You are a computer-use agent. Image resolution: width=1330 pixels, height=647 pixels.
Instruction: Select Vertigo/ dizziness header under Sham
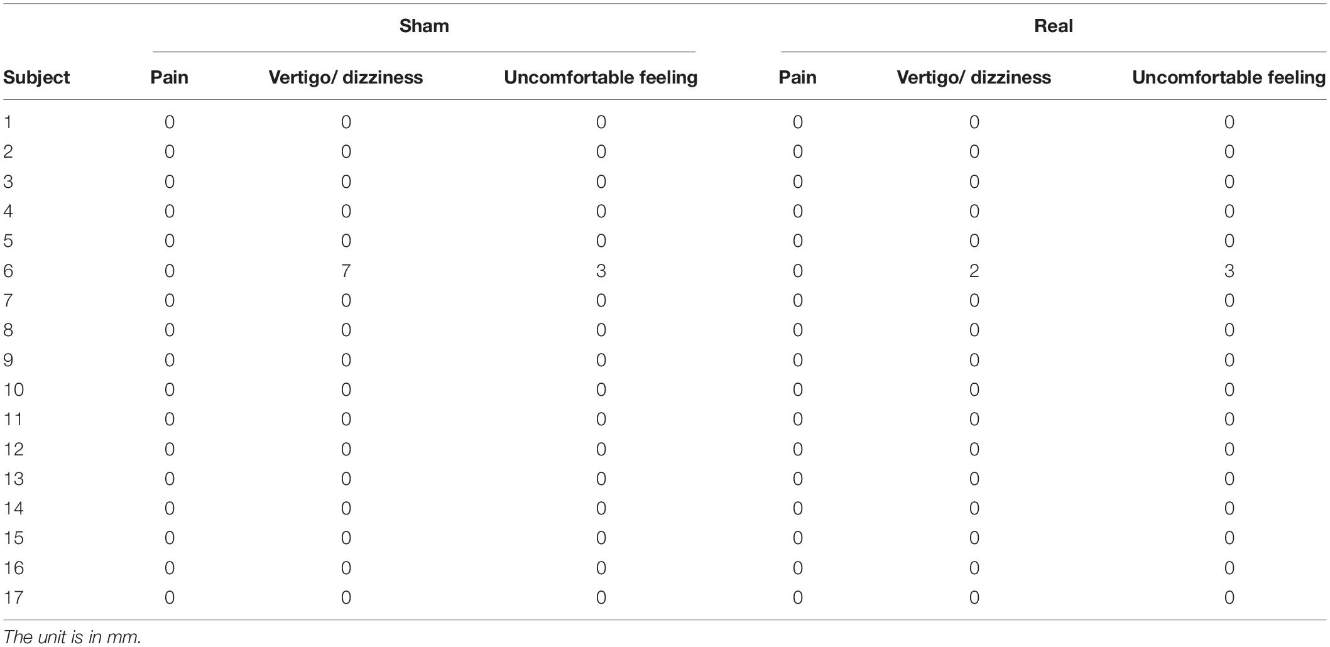click(x=346, y=78)
